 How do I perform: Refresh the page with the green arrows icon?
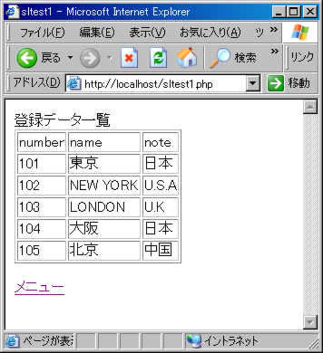coord(158,58)
